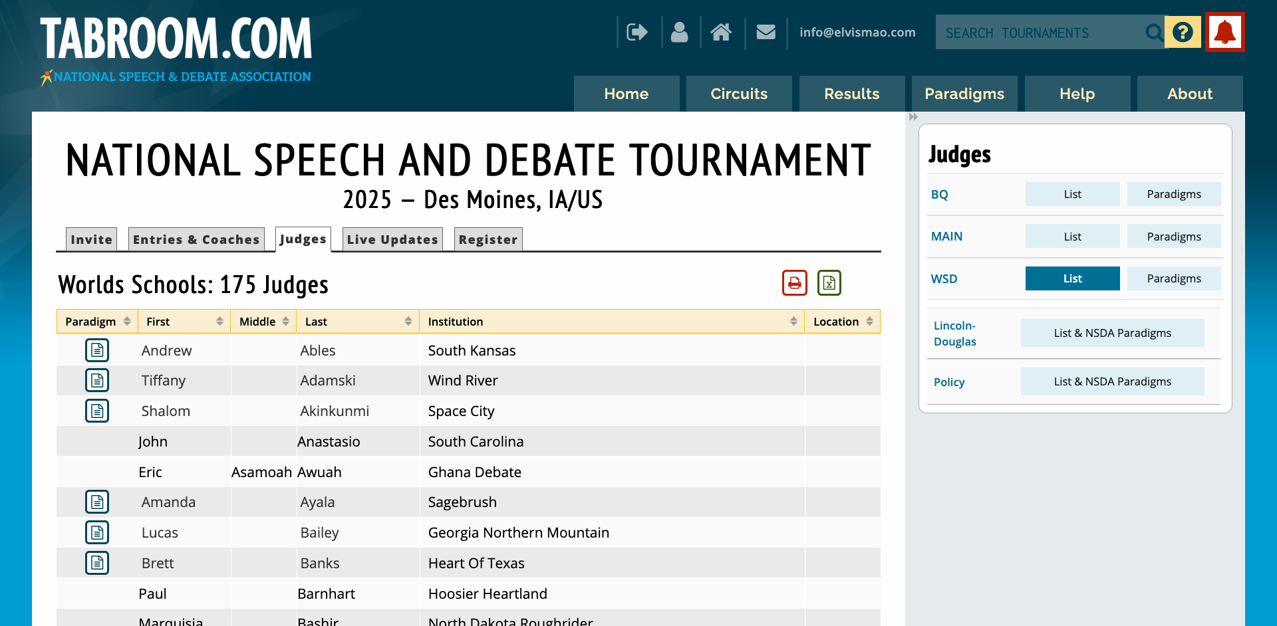Open Policy List & NSDA Paradigms
The width and height of the screenshot is (1277, 626).
1113,381
